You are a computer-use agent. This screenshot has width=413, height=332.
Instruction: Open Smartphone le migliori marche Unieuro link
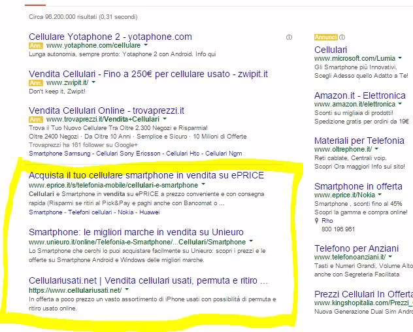[137, 232]
